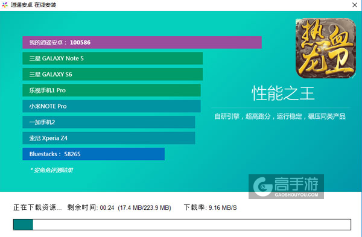The image size is (362, 237).
Task: Click the 安兔兔评测结果 footnote
Action: coord(51,170)
